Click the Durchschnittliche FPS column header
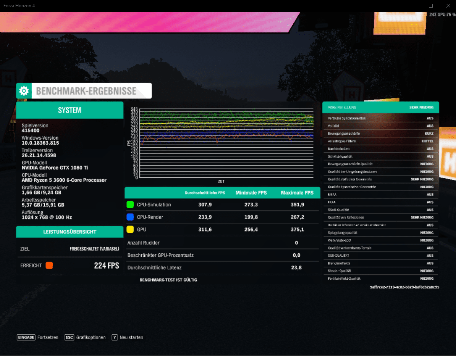Screen dimensions: 456x356 [205, 193]
